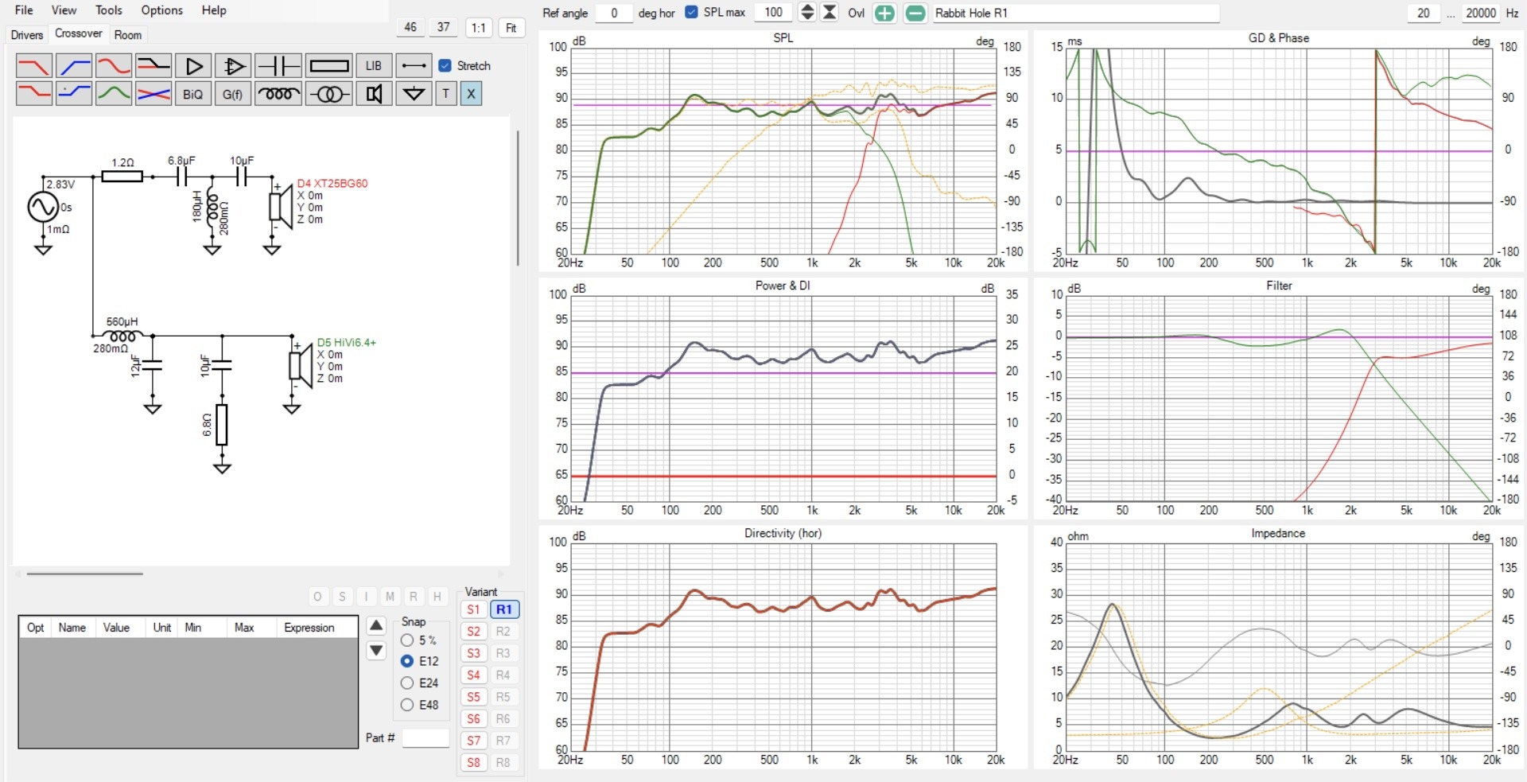Select the E48 snap option
The image size is (1527, 782).
407,705
